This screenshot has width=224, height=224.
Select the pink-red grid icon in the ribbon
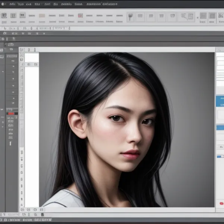click(x=80, y=15)
